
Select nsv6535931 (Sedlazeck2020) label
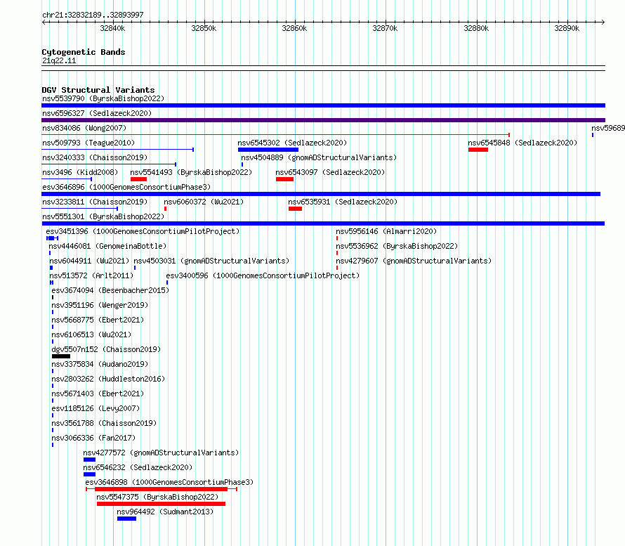343,202
